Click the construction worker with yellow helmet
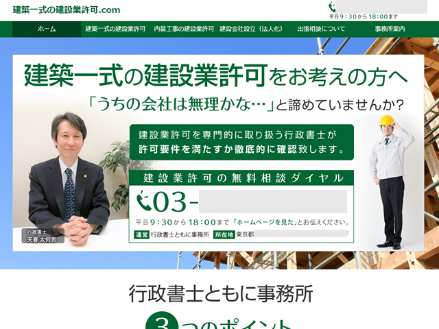Viewport: 439px width, 329px height. tap(392, 182)
